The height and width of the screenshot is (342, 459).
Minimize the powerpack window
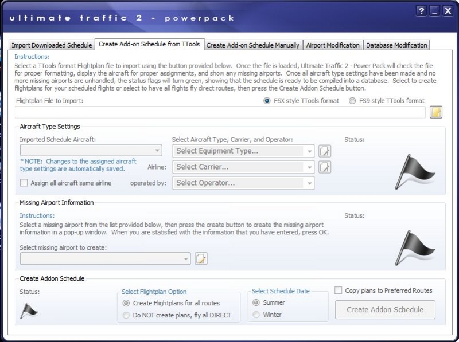coord(435,11)
